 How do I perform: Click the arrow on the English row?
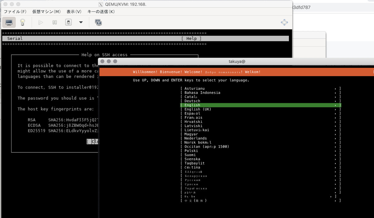coord(336,105)
